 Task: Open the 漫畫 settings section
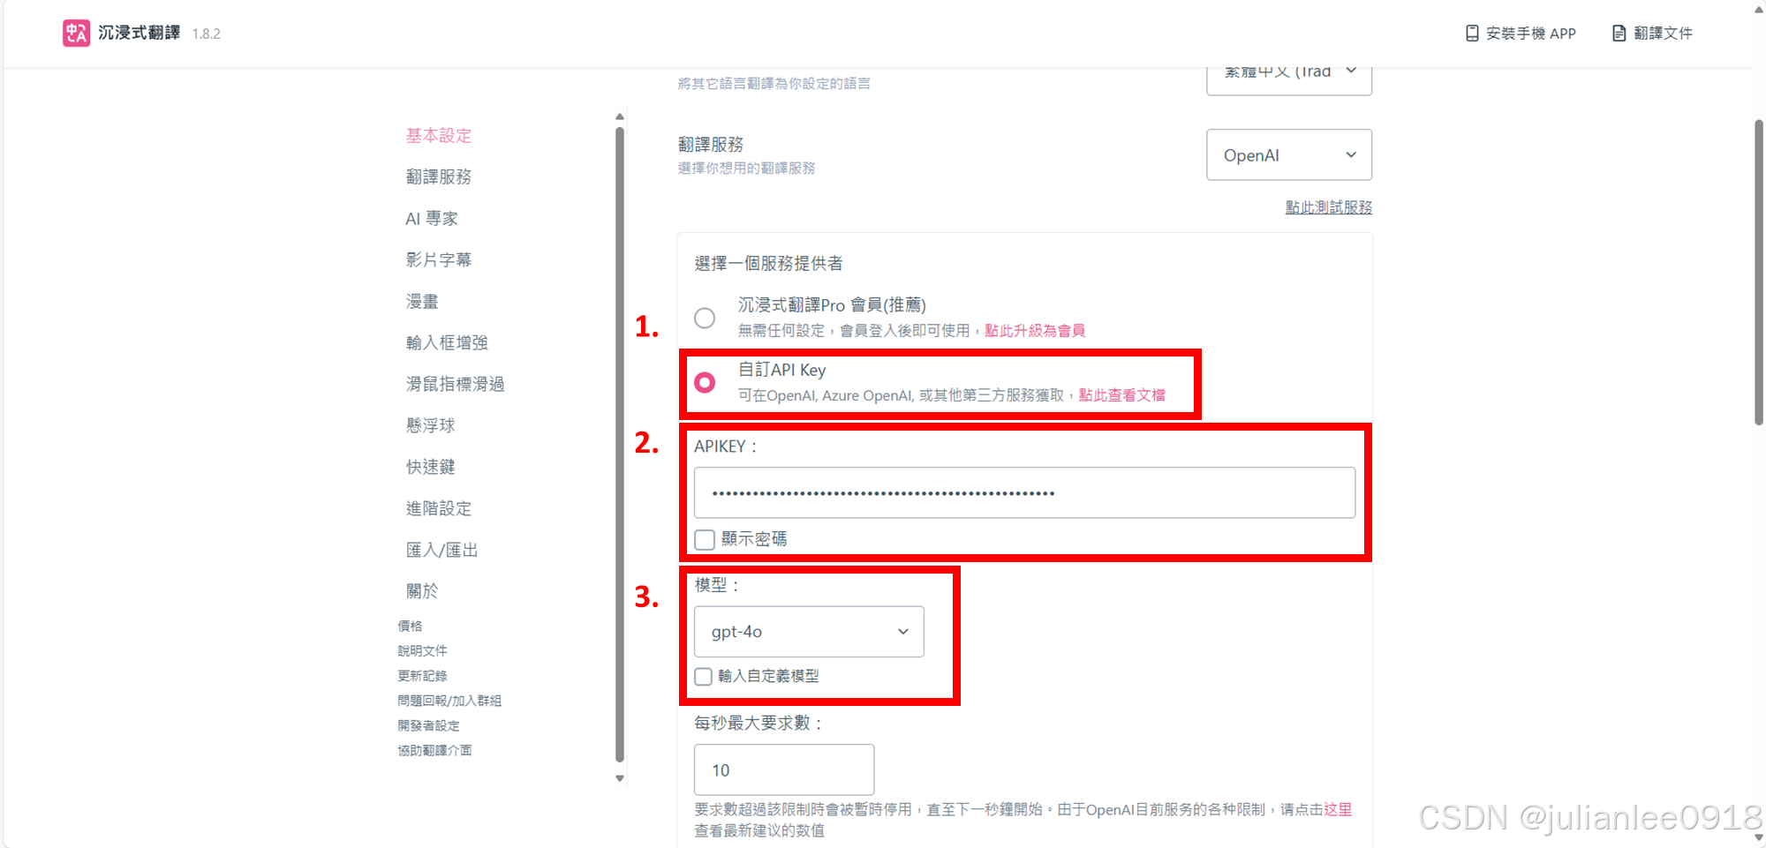(422, 301)
